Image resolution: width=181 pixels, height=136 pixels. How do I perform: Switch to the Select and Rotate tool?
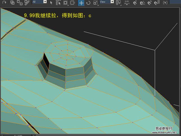88,3
